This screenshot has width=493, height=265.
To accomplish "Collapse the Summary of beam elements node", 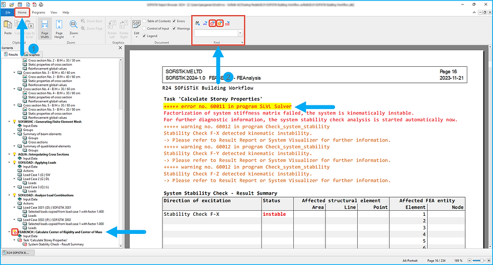I will pos(14,134).
